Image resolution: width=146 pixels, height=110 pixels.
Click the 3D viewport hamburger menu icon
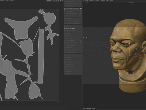(x=84, y=1)
